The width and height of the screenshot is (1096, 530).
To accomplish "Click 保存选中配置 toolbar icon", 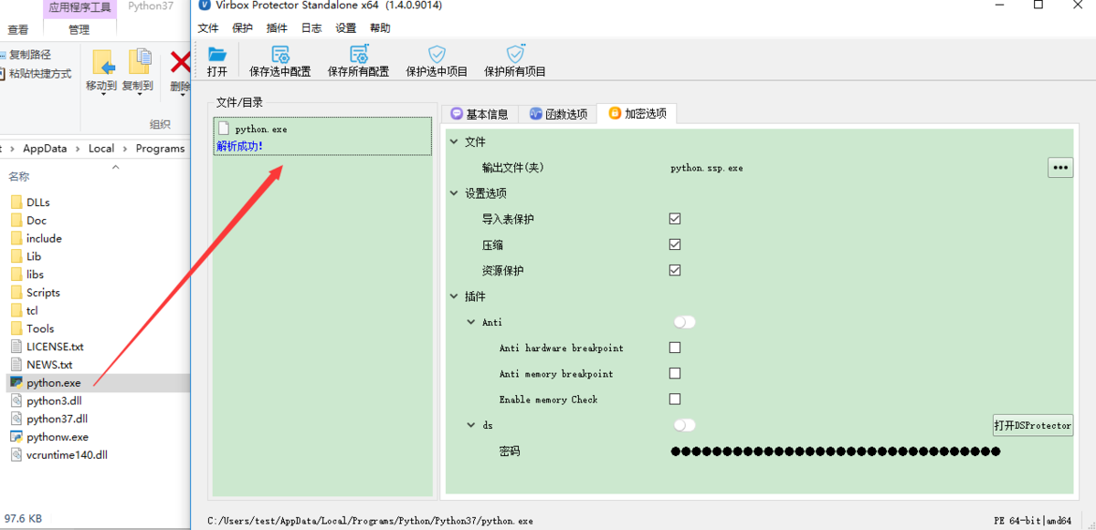I will click(280, 55).
